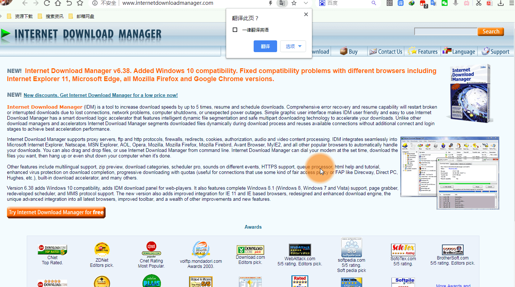
Task: Click the IDM site search input field
Action: [445, 32]
